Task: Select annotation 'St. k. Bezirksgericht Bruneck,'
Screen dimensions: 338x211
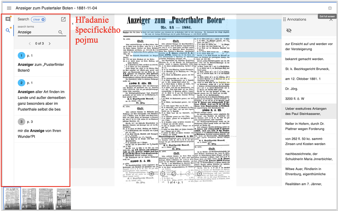Action: tap(309, 69)
